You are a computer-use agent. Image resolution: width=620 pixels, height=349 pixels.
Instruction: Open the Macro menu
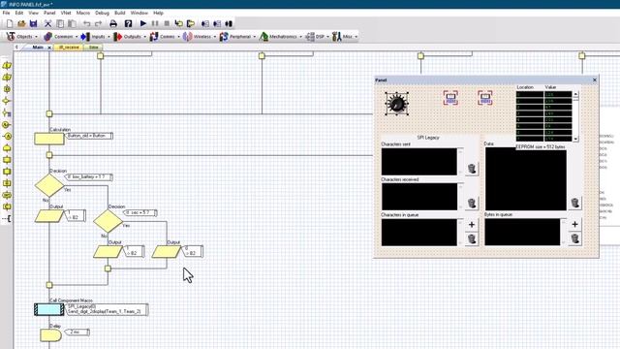click(x=83, y=13)
